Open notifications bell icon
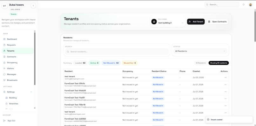This screenshot has width=256, height=126. 243,4
